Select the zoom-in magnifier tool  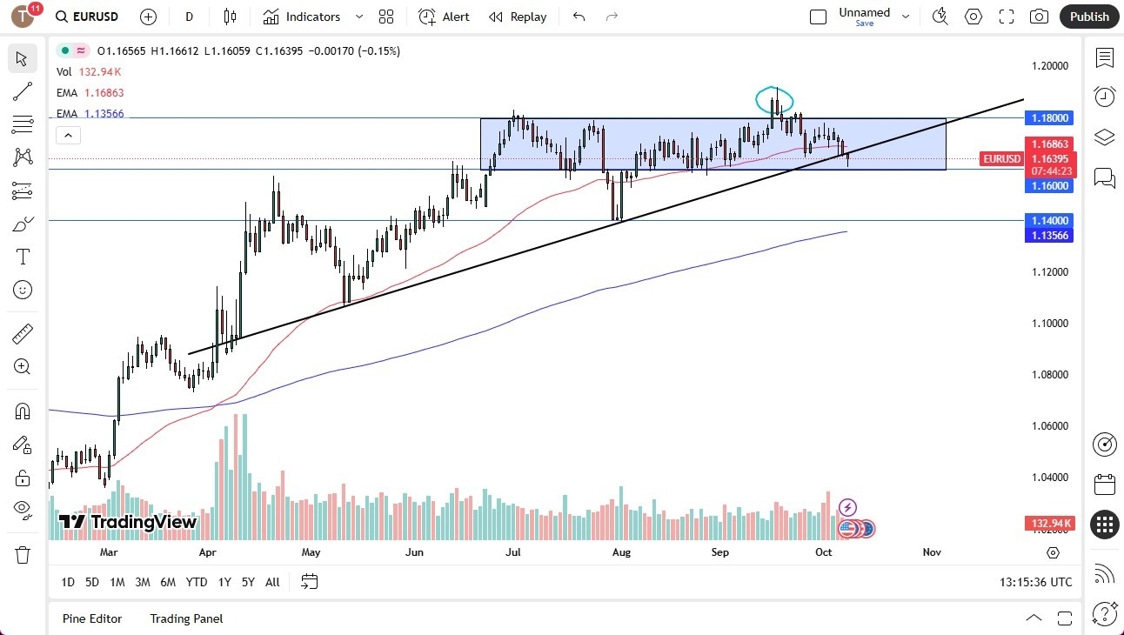click(x=22, y=366)
